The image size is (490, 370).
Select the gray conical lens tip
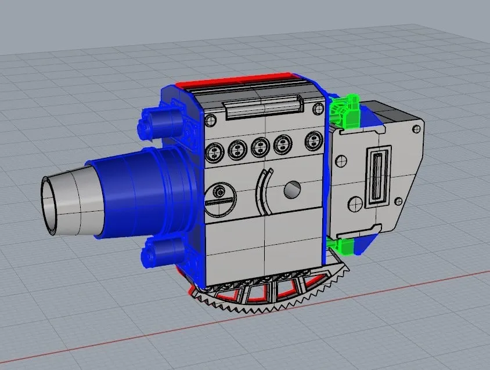pos(71,201)
